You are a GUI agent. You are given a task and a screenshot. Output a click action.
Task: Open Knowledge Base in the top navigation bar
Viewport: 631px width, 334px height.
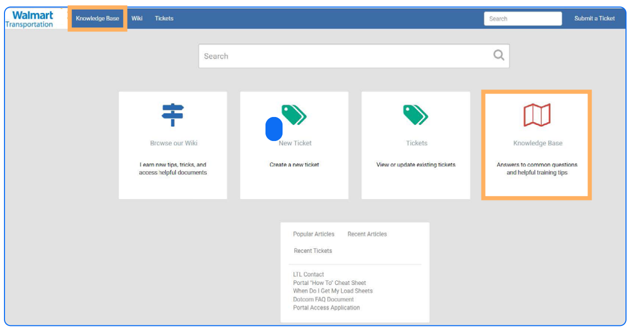[97, 18]
